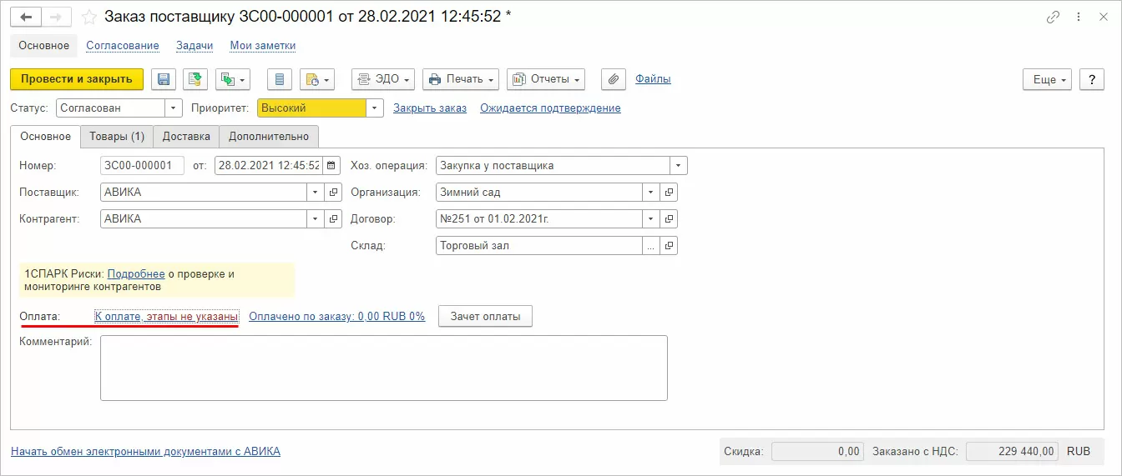Viewport: 1122px width, 476px height.
Task: Click the Зачет оплаты button
Action: coord(485,316)
